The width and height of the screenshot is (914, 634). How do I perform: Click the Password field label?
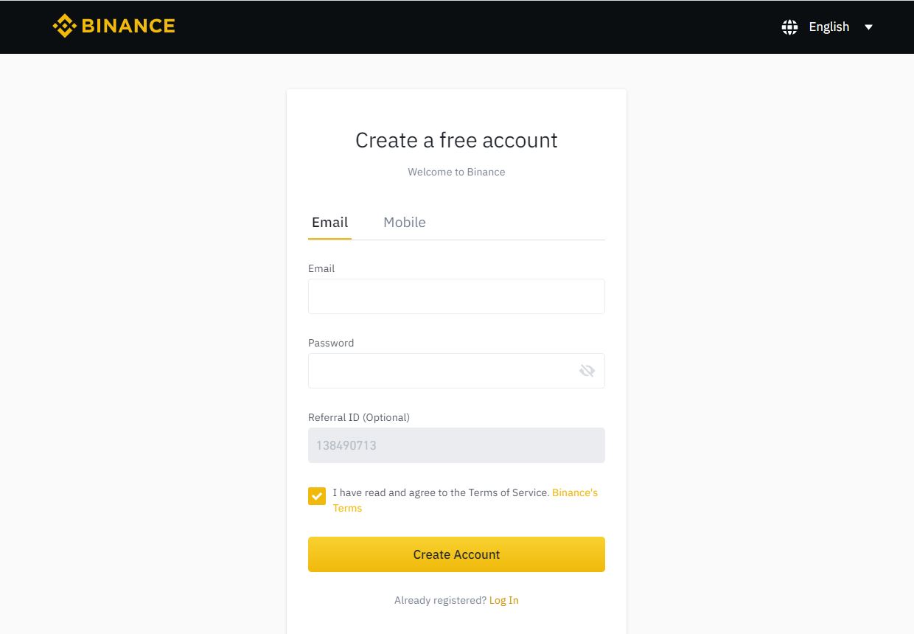pyautogui.click(x=331, y=343)
